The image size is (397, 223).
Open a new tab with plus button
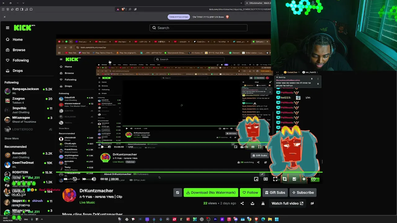pyautogui.click(x=241, y=3)
